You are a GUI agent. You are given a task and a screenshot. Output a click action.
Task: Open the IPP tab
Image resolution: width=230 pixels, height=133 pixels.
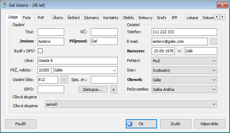pyautogui.click(x=177, y=18)
